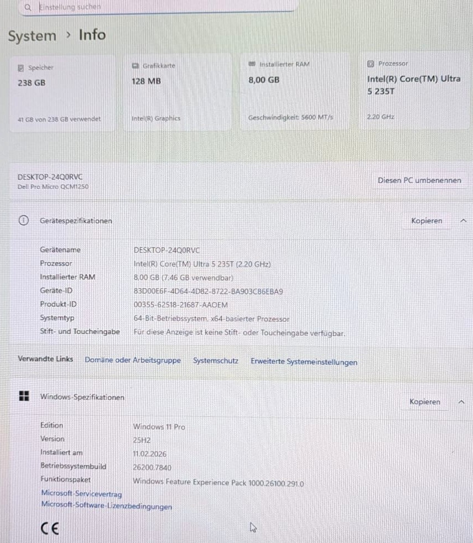Select the Edition value Windows 11 Pro
This screenshot has width=473, height=543.
pos(159,427)
